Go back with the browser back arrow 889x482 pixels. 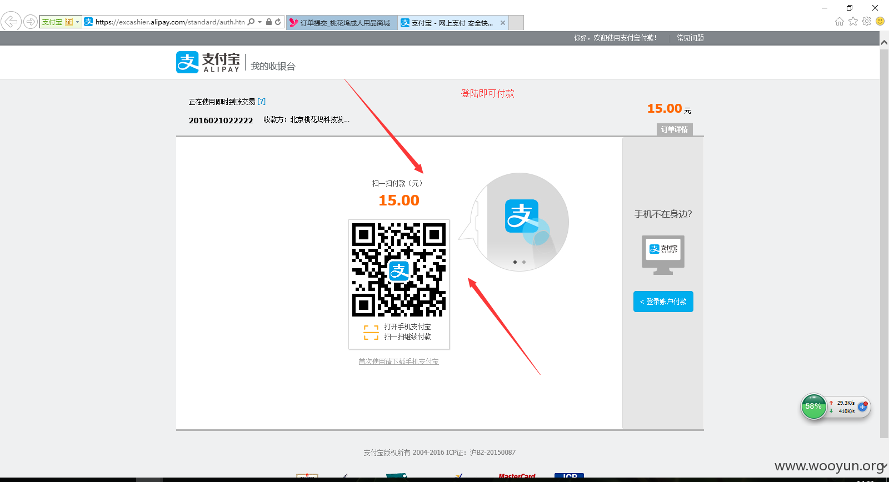(11, 22)
